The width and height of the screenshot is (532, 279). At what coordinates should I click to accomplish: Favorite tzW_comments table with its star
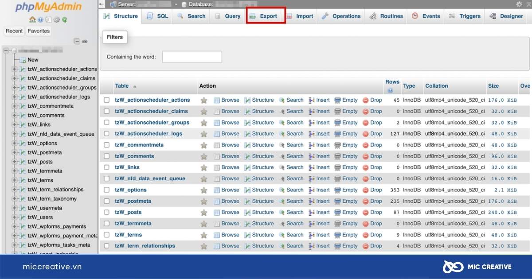tap(204, 156)
